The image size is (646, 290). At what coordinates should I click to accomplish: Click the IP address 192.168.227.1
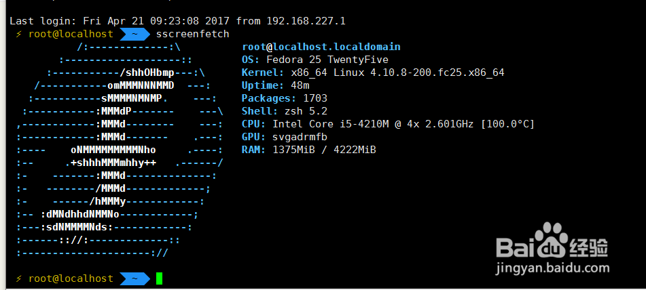pyautogui.click(x=299, y=21)
